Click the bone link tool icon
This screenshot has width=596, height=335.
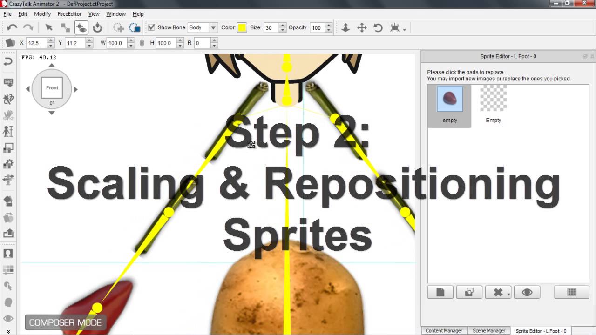[65, 27]
